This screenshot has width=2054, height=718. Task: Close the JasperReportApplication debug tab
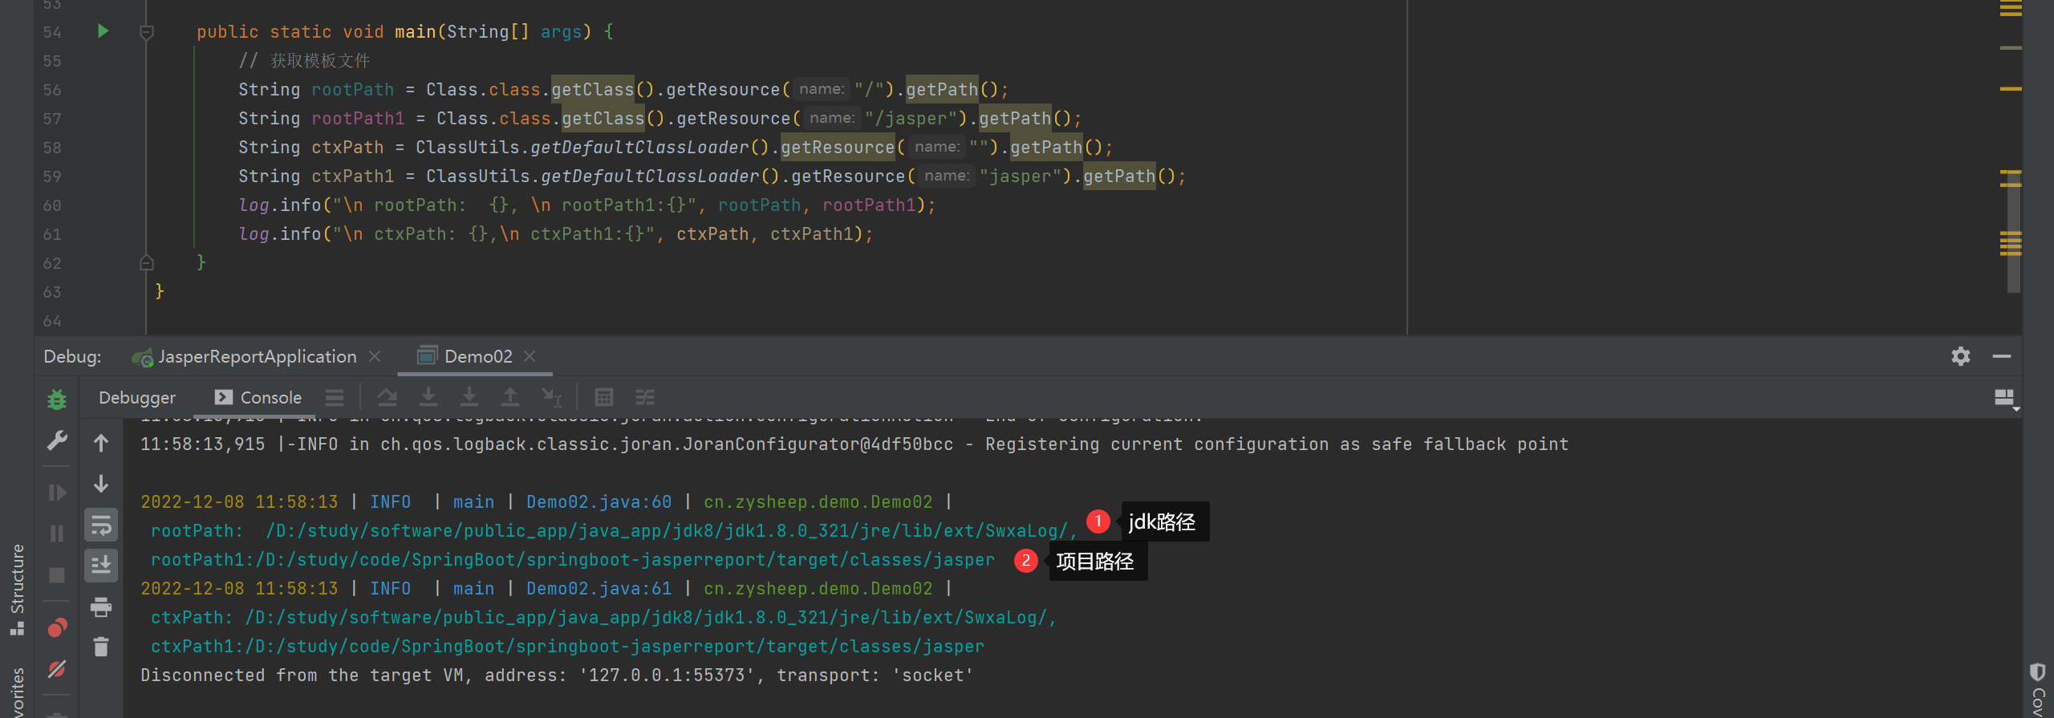[x=375, y=356]
